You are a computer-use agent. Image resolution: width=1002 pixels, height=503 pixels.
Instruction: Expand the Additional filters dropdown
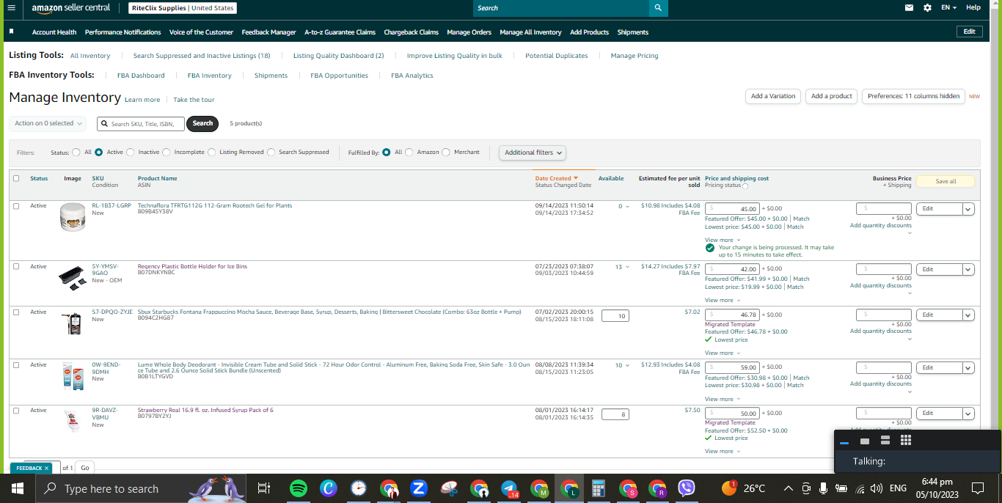coord(533,153)
